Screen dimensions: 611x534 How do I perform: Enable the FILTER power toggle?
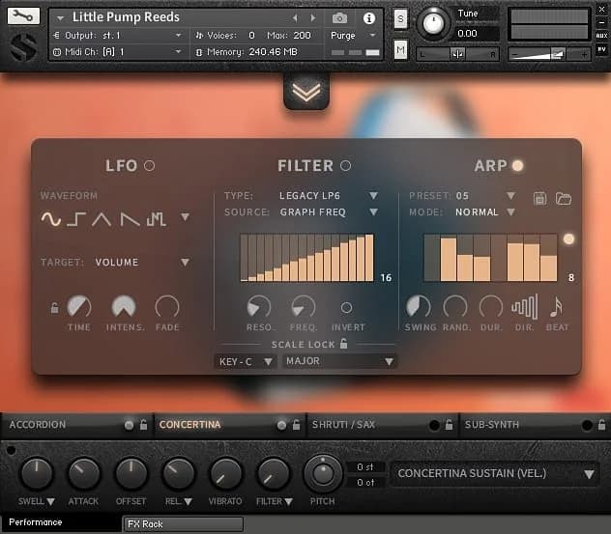pyautogui.click(x=345, y=166)
